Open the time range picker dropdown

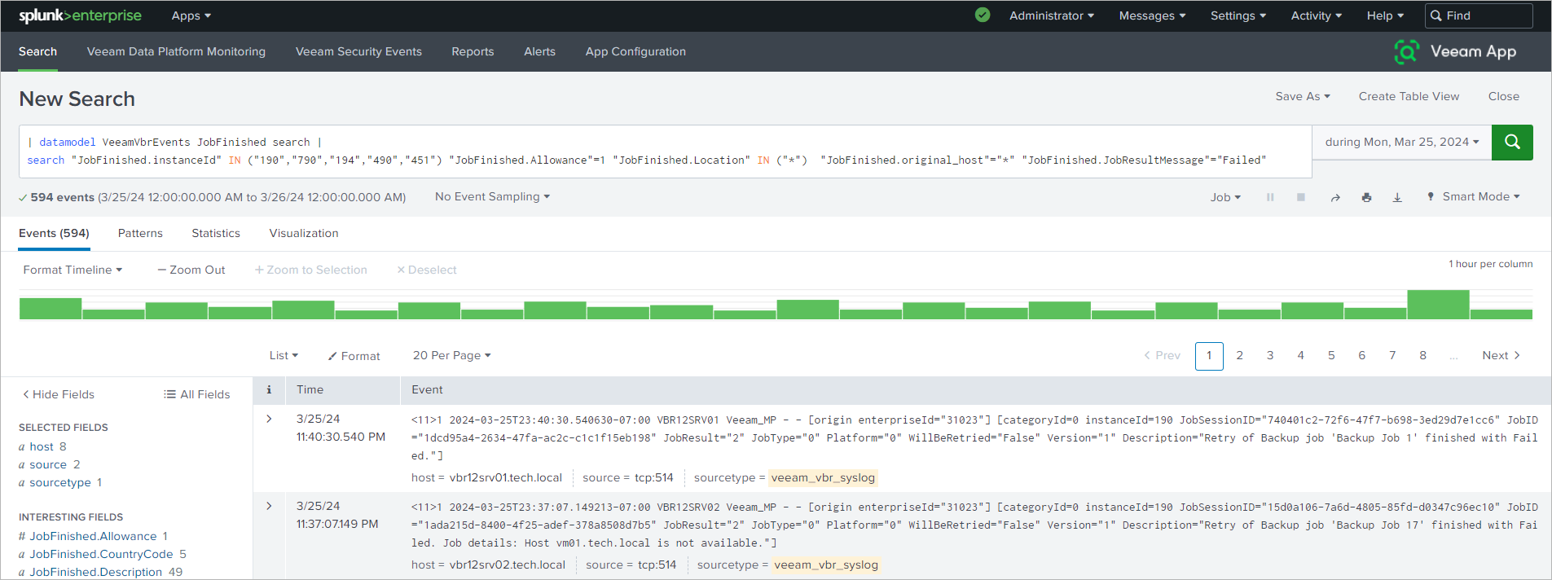pos(1401,142)
